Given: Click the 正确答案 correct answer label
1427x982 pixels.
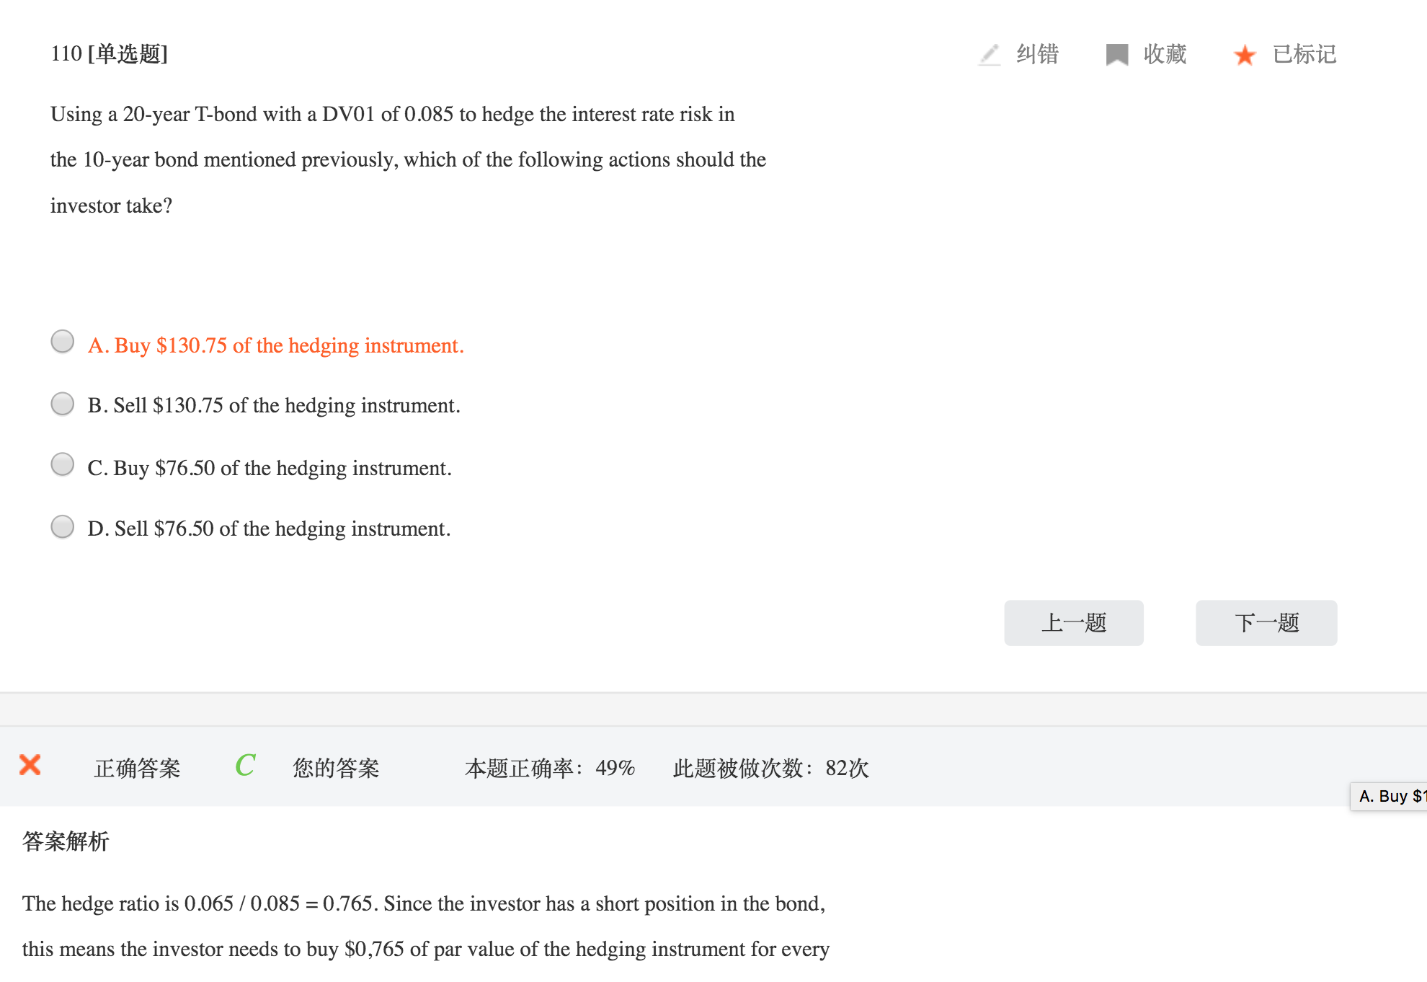Looking at the screenshot, I should pyautogui.click(x=137, y=769).
